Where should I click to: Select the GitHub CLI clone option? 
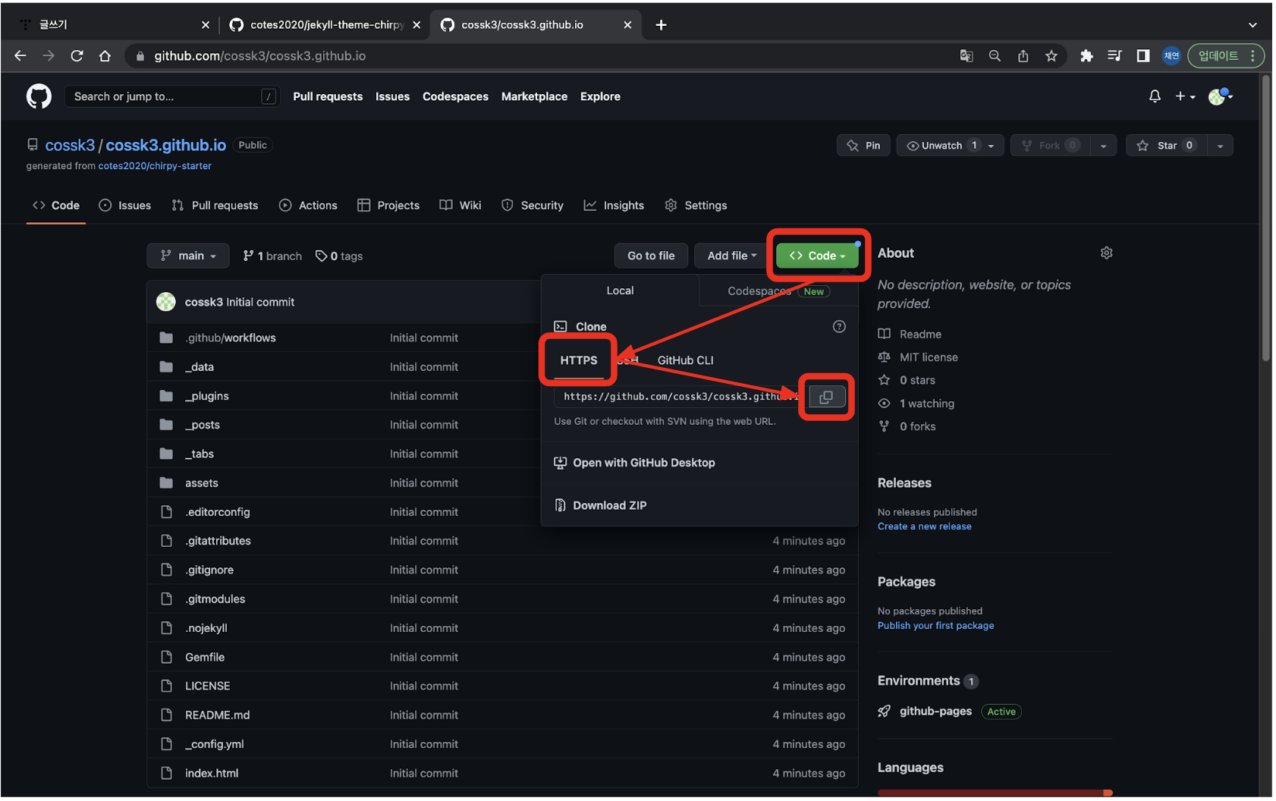685,360
